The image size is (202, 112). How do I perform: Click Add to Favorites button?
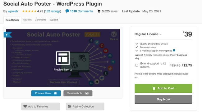point(40,106)
